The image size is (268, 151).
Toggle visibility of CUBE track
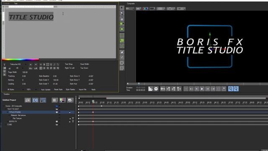point(57,125)
